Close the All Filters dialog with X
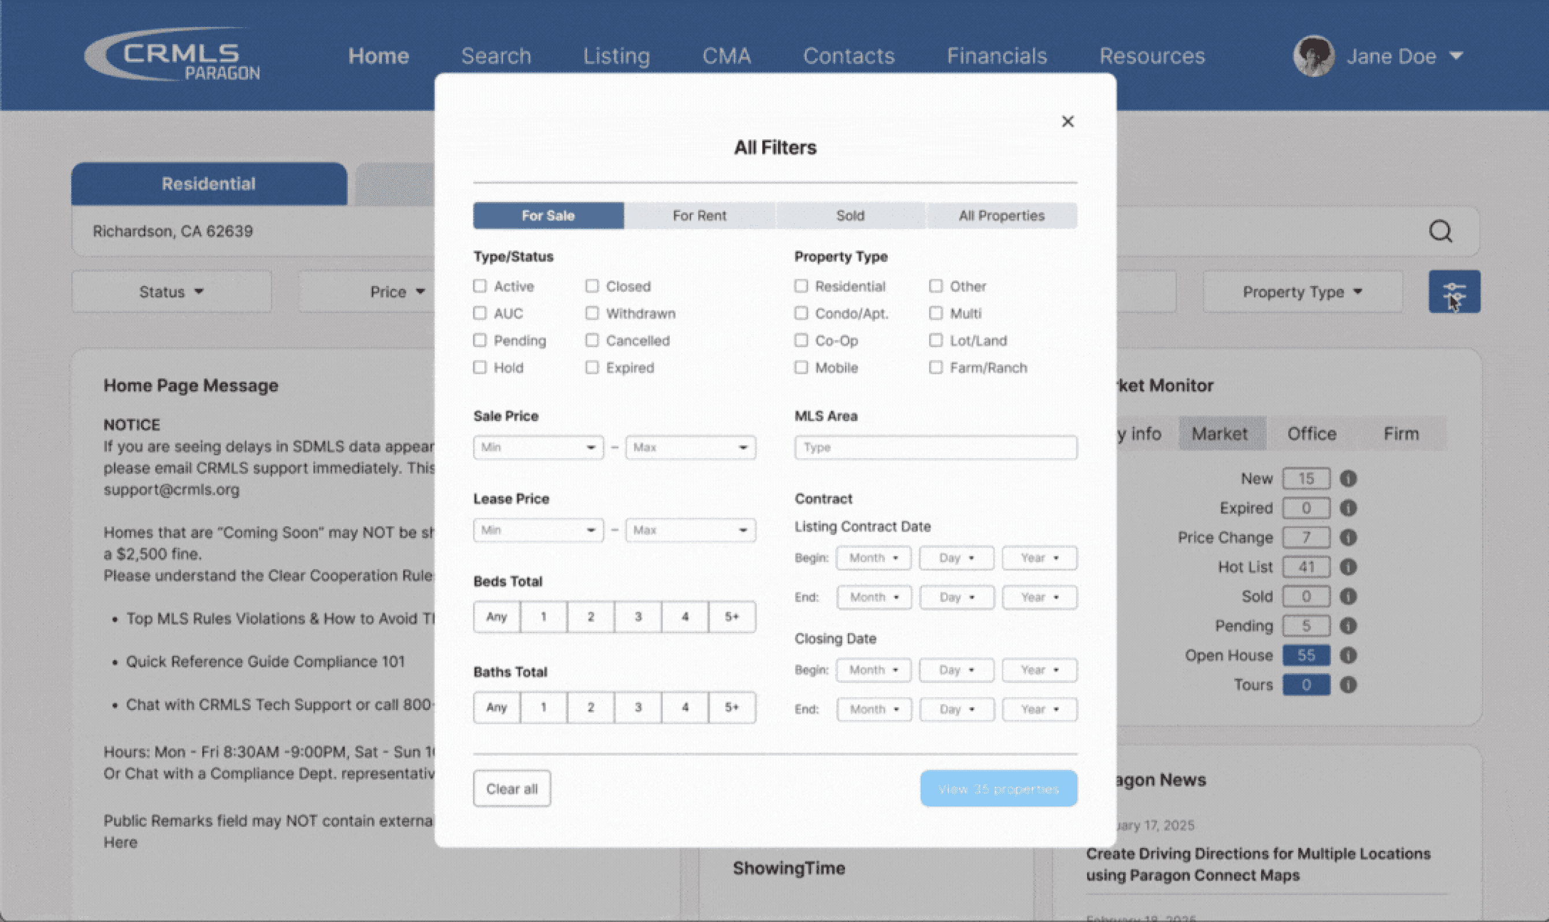The image size is (1549, 922). pyautogui.click(x=1068, y=122)
